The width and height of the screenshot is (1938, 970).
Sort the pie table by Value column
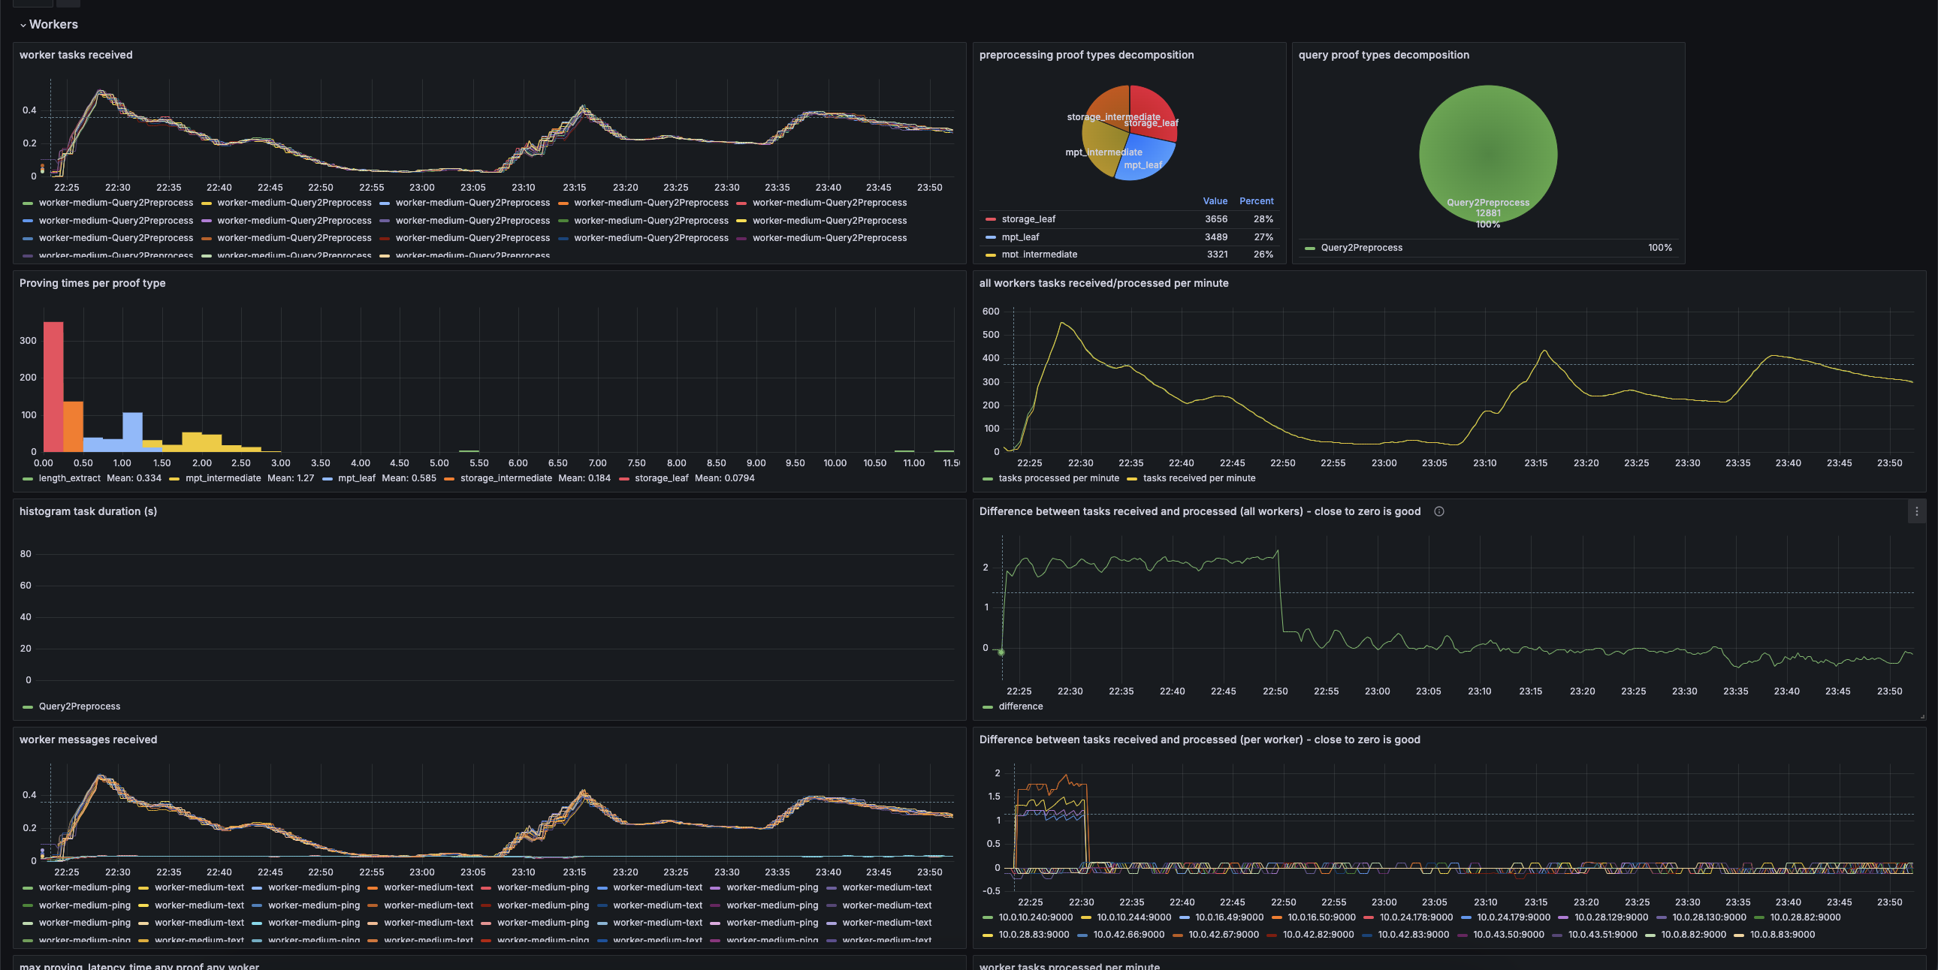1215,200
